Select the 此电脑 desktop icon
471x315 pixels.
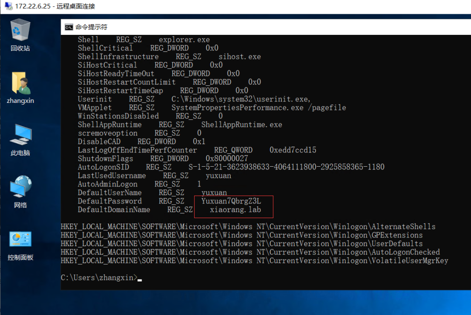(x=20, y=136)
